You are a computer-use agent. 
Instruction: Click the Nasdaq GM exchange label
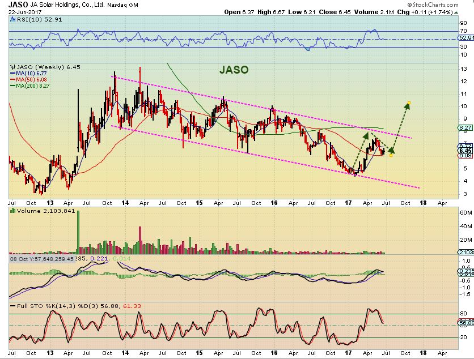pos(122,5)
